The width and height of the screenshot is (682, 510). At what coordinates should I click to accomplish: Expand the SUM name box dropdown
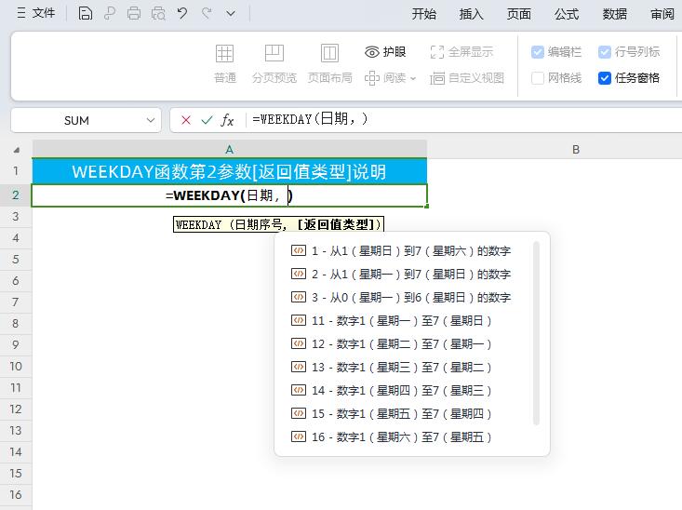click(x=151, y=120)
